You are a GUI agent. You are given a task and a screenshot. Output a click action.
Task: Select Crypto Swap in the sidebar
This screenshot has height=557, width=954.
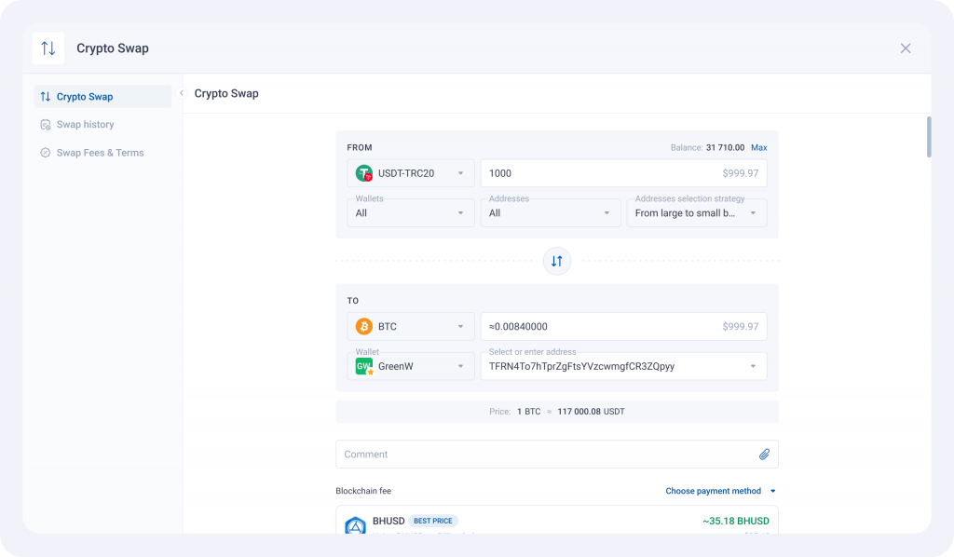tap(84, 97)
